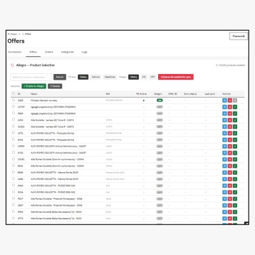
Task: Open the Connection tab
Action: tap(15, 52)
